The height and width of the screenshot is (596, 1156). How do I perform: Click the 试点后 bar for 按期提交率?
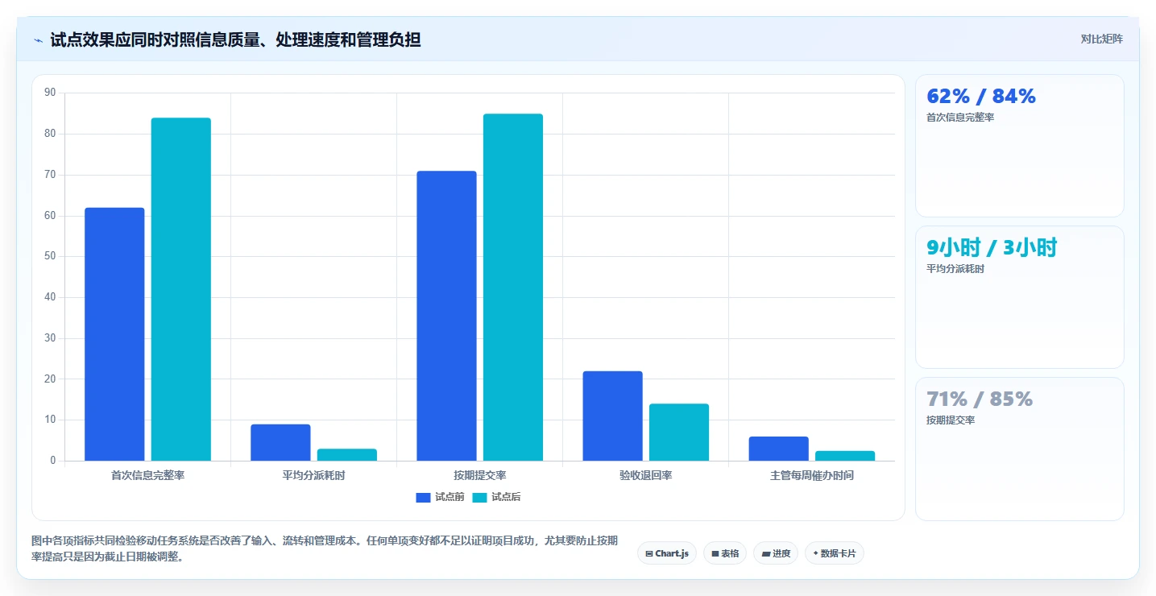point(513,287)
